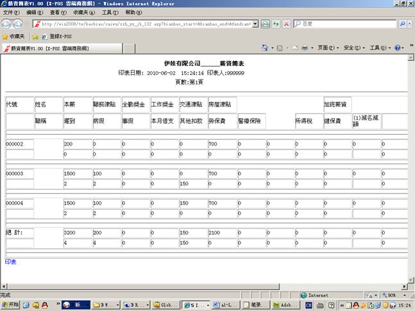Click the Help question mark icon
This screenshot has height=311, width=415.
point(397,48)
